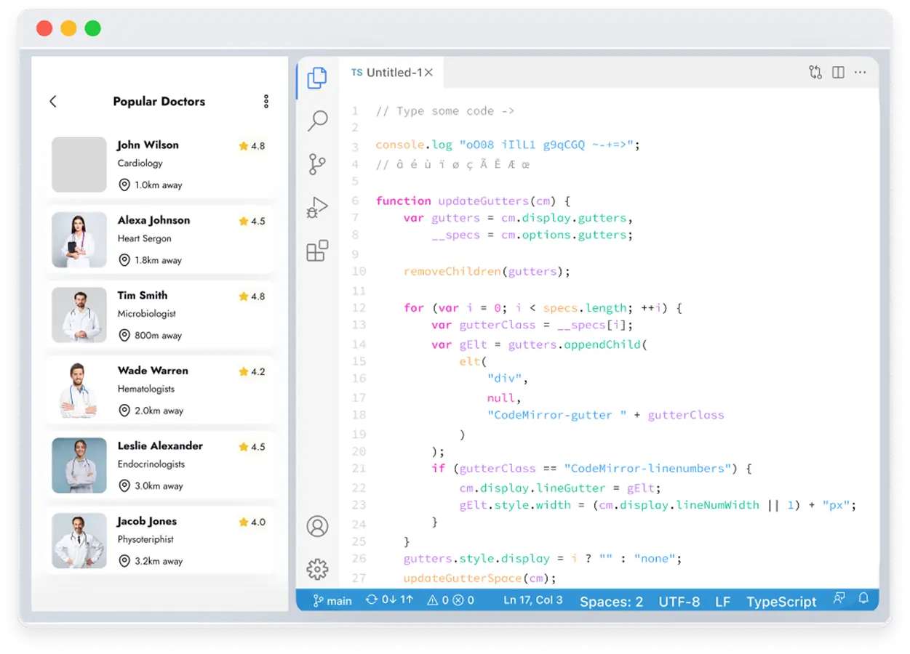This screenshot has height=654, width=910.
Task: Toggle the sync changes indicator showing 0↓1↑
Action: 389,600
